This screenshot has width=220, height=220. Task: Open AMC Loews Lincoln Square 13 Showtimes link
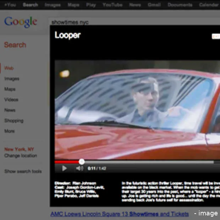[x=119, y=214]
